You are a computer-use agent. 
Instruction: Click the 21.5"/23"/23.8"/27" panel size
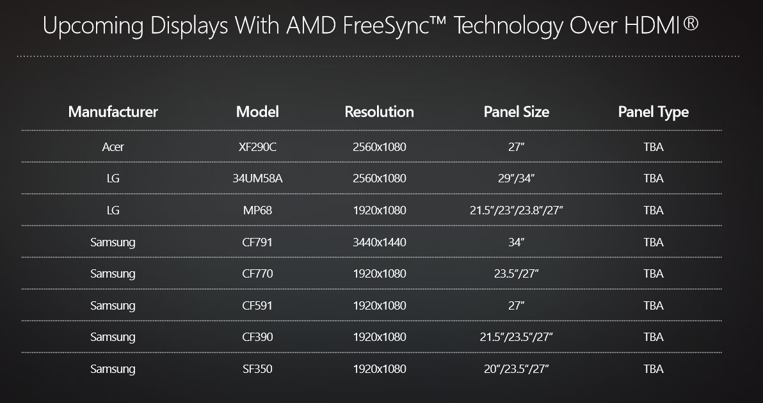coord(517,210)
